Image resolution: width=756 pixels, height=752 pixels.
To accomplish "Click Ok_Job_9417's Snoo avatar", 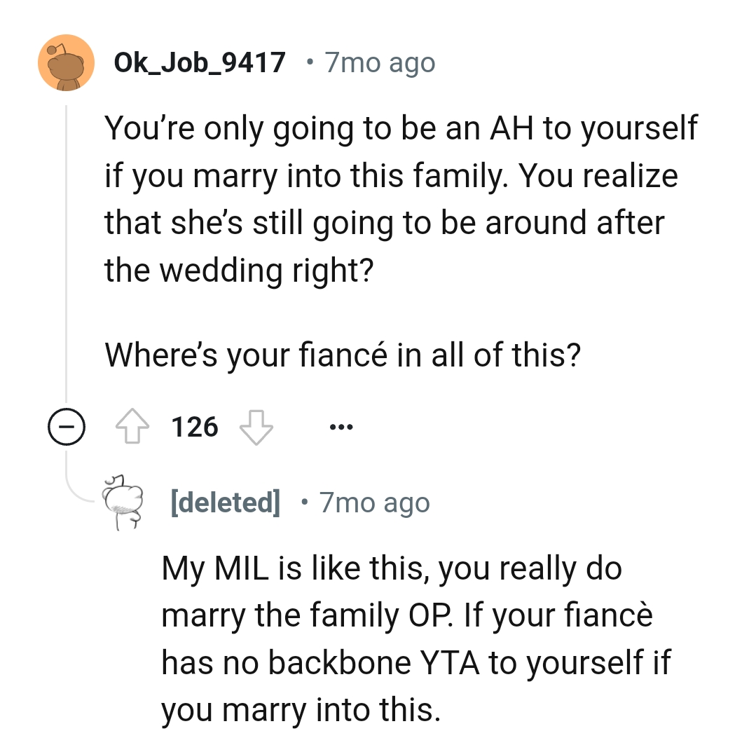I will click(64, 62).
